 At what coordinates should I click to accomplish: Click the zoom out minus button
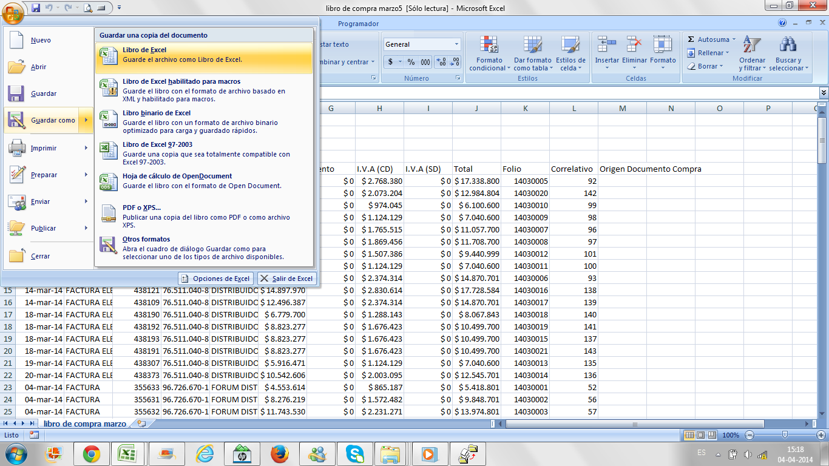[x=749, y=435]
